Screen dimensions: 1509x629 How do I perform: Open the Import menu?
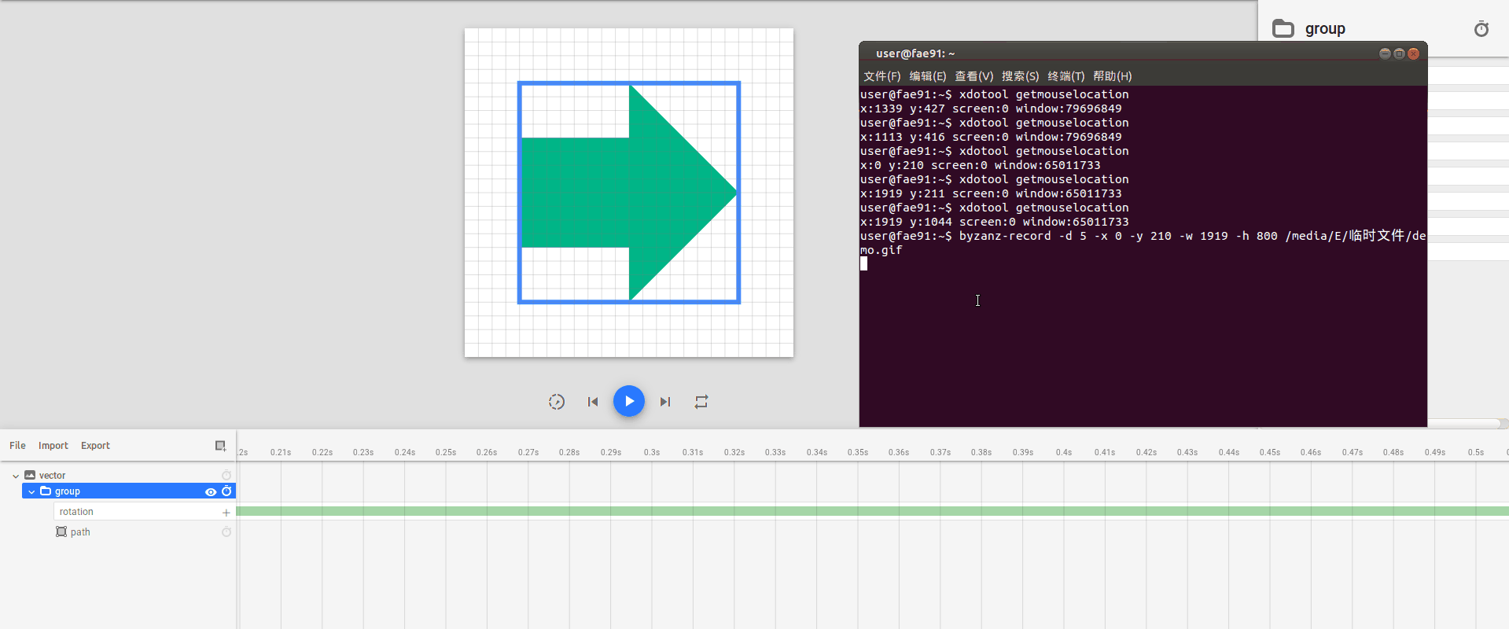click(x=53, y=446)
